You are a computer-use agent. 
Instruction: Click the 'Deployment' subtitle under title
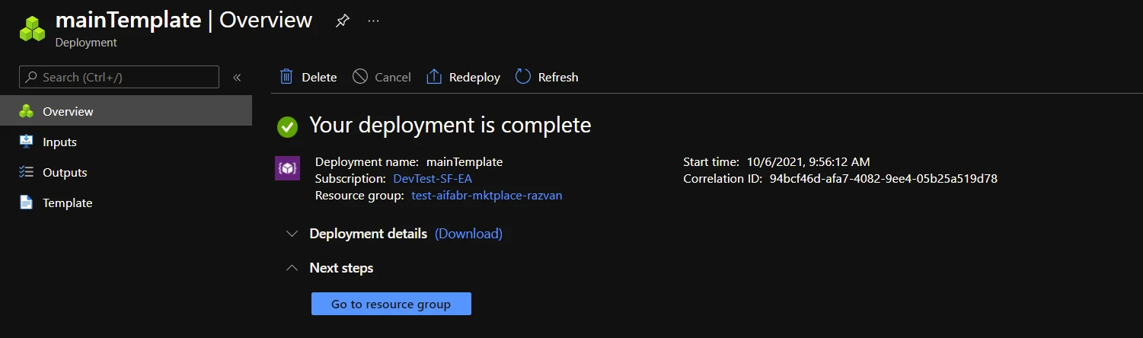tap(86, 43)
